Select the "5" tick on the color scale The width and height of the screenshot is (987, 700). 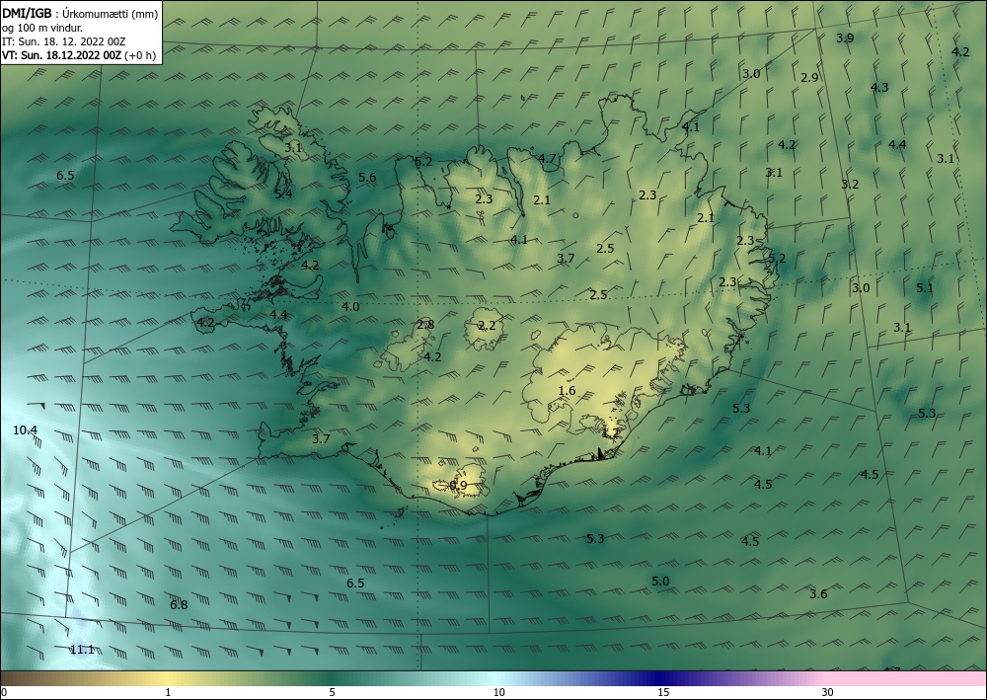[332, 692]
